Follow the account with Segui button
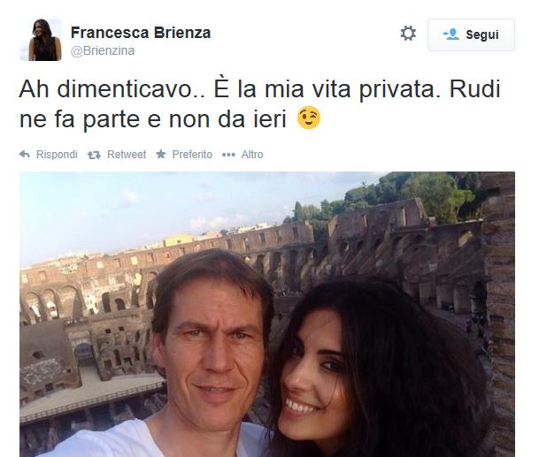The width and height of the screenshot is (539, 457). (471, 34)
